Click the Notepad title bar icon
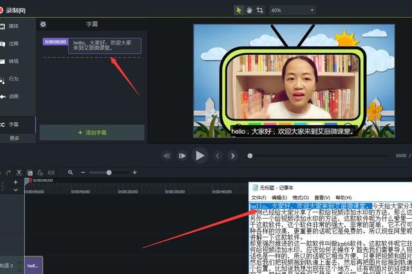The image size is (412, 274). coord(255,188)
